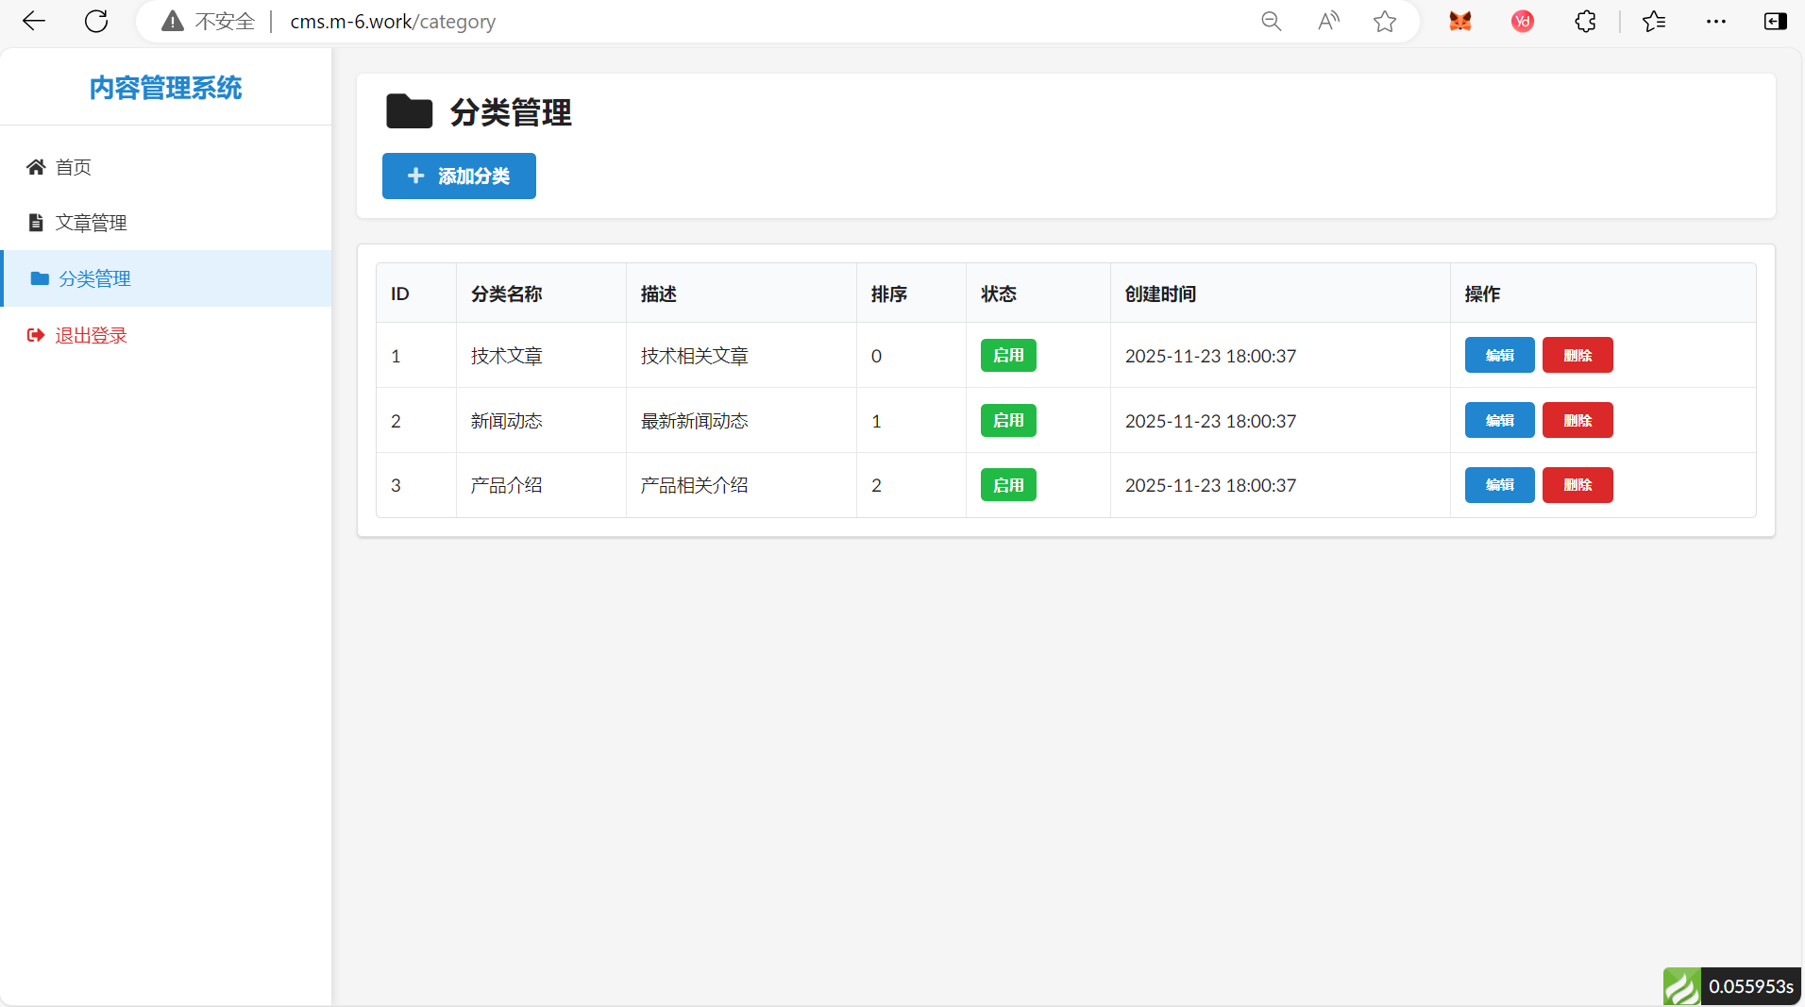Go to 首页 in the sidebar

pyautogui.click(x=73, y=167)
